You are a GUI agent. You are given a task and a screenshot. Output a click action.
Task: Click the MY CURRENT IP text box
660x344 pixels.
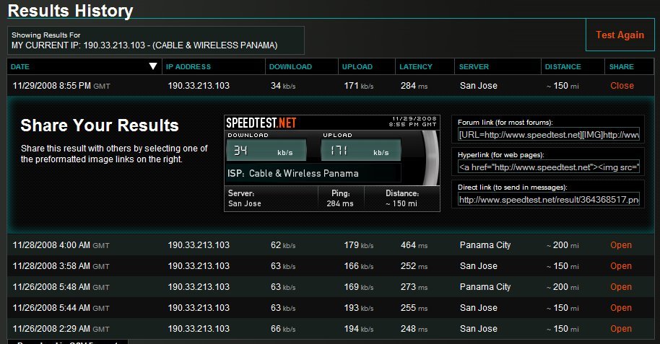(156, 40)
